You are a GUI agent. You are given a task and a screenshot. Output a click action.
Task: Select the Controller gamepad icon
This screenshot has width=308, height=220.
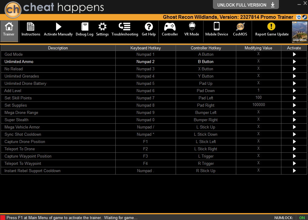(x=170, y=27)
